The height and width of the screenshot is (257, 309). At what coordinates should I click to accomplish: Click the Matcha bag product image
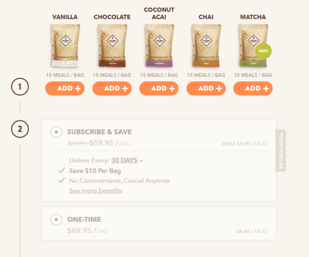pyautogui.click(x=252, y=45)
